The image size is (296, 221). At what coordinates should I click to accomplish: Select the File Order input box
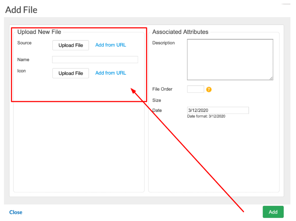click(196, 89)
